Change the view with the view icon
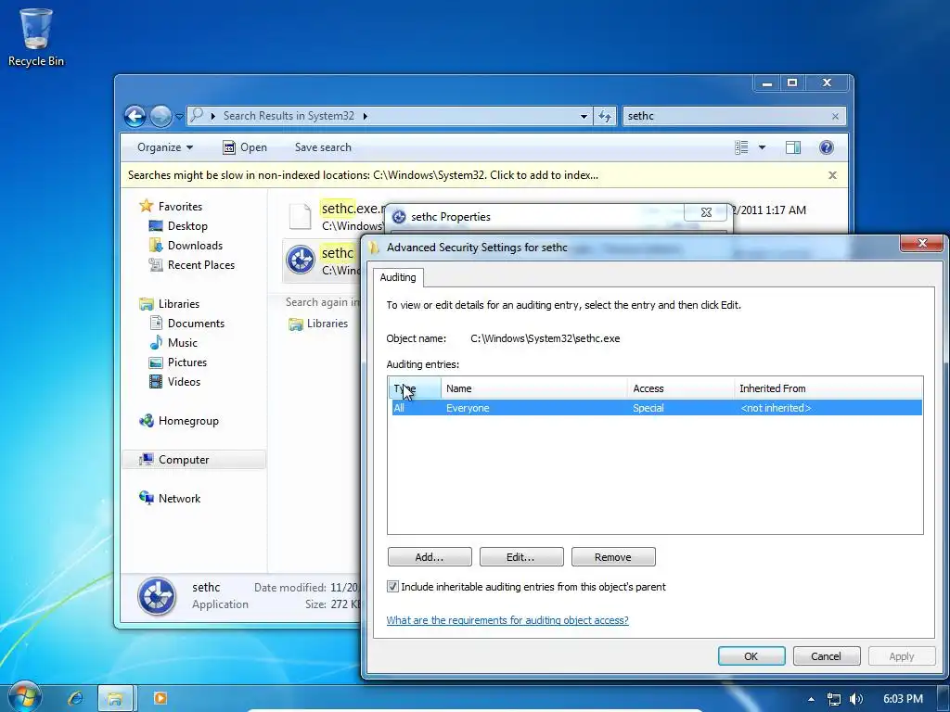 [x=741, y=147]
